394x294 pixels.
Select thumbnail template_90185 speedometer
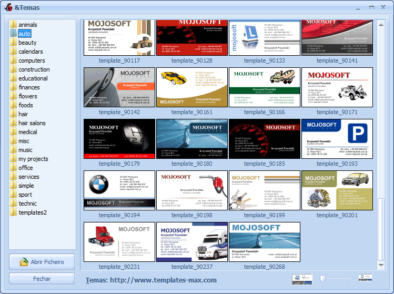(265, 139)
